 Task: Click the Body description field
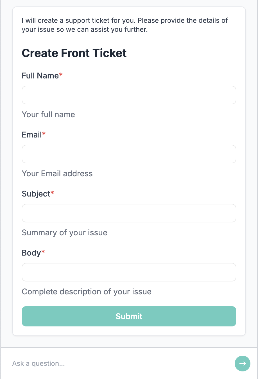coord(129,272)
